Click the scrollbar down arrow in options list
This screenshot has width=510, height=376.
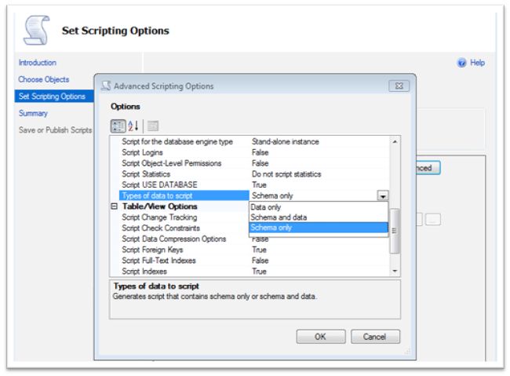tap(395, 271)
